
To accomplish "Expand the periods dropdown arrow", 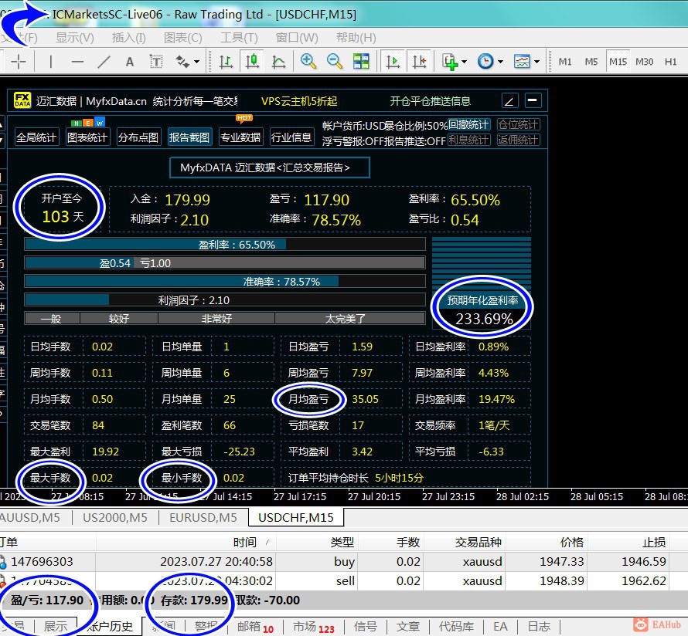I will [x=500, y=62].
